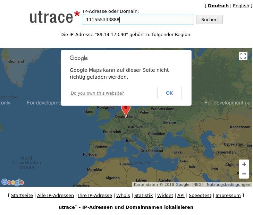Screen dimensions: 253x215
Task: Click the 'Rumänien' map label
Action: click(x=157, y=134)
